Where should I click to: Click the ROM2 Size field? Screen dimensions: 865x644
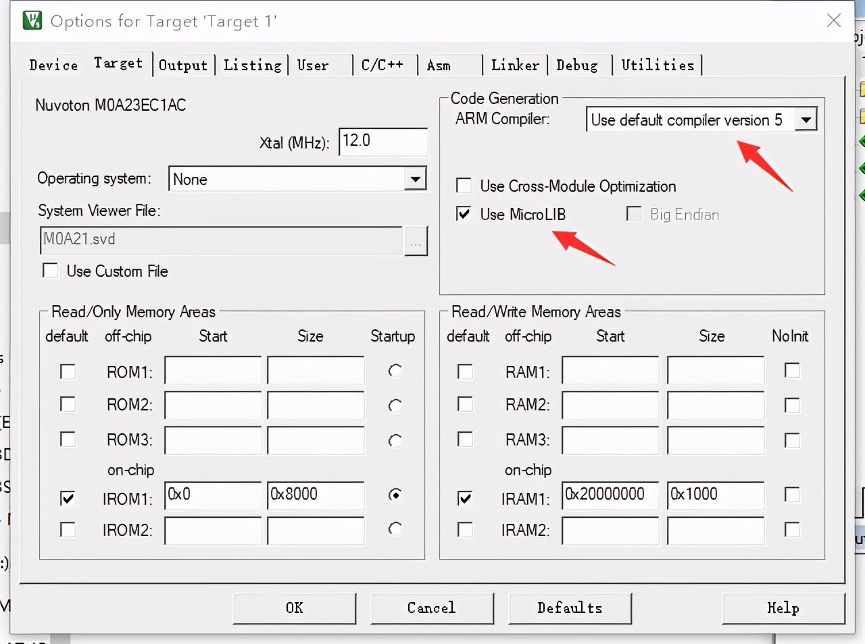click(x=316, y=404)
